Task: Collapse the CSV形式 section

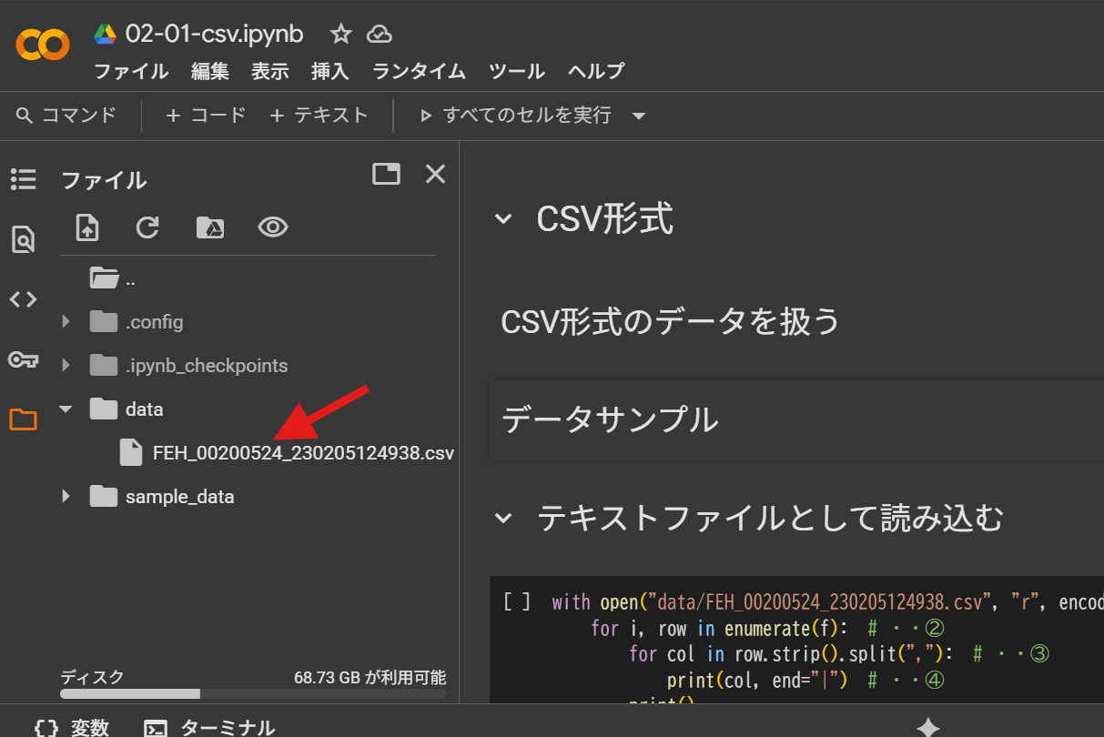Action: click(x=503, y=219)
